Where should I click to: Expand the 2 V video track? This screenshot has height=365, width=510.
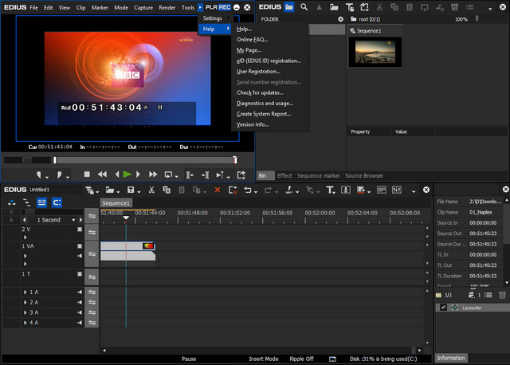(x=25, y=237)
